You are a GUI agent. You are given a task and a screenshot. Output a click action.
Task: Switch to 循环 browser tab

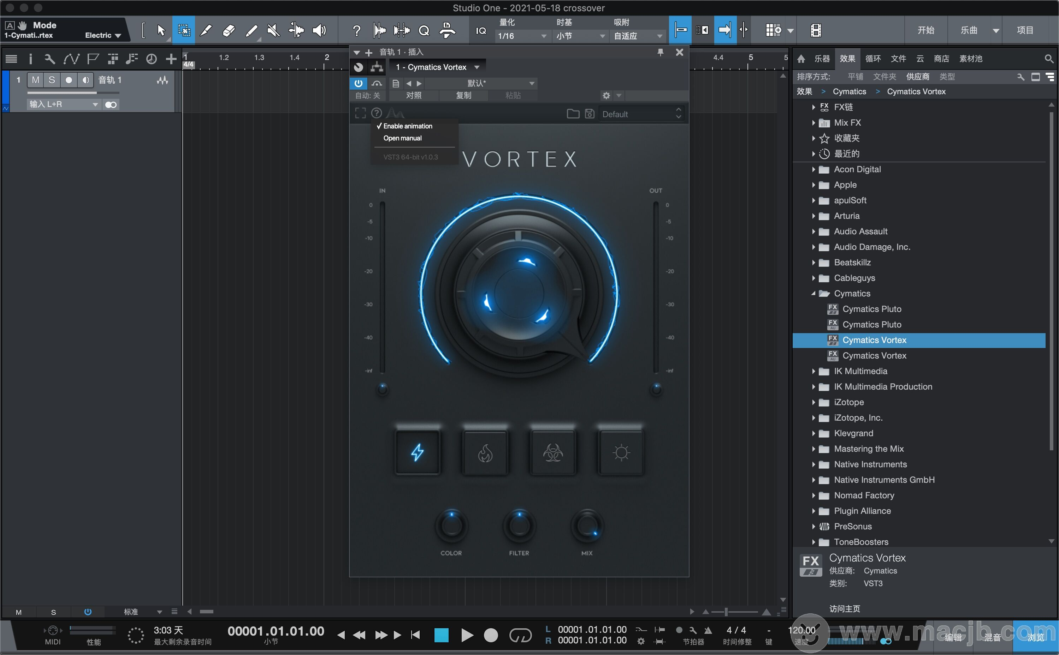[x=873, y=59]
